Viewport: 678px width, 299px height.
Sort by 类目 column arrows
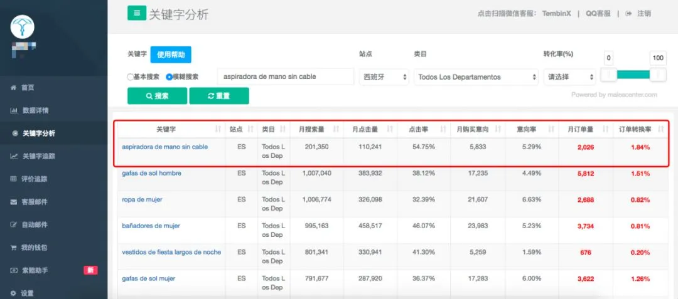click(282, 129)
